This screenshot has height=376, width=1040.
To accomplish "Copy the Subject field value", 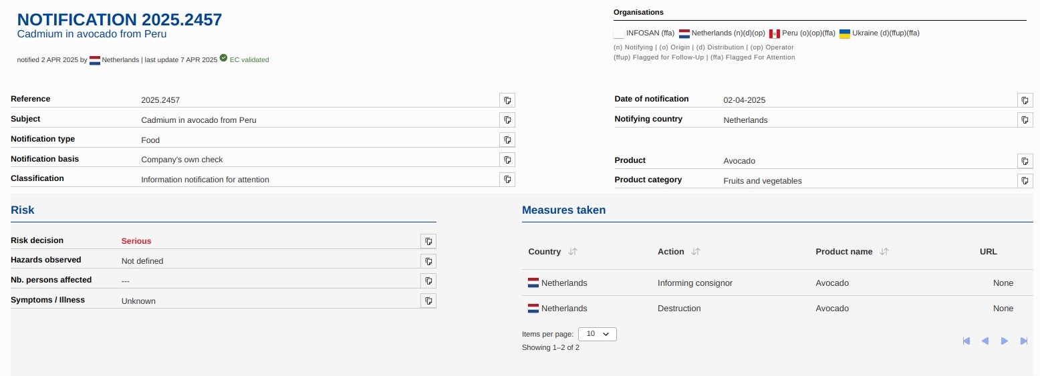I will click(507, 120).
